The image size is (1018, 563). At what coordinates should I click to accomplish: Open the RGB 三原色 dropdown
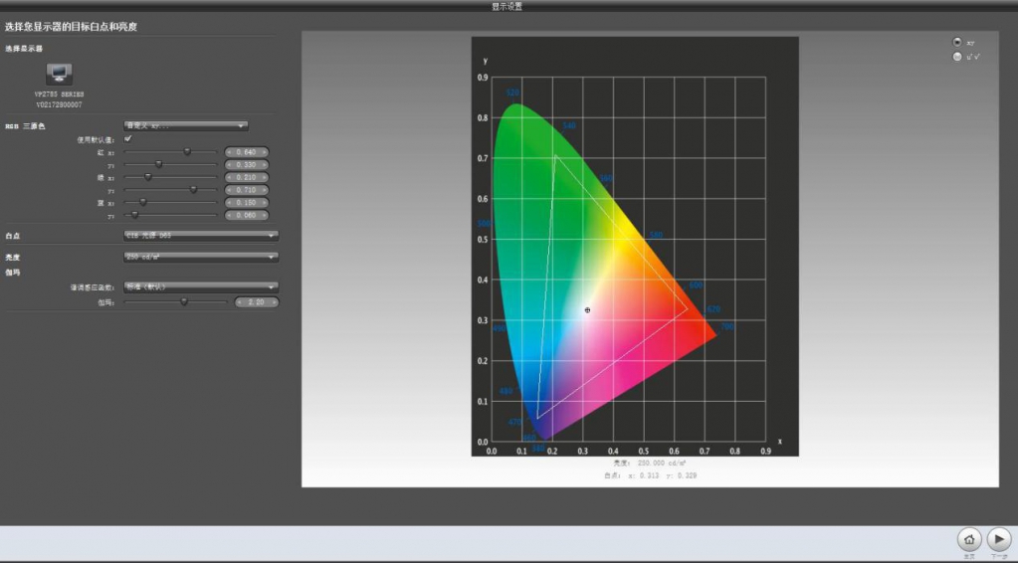[x=186, y=126]
